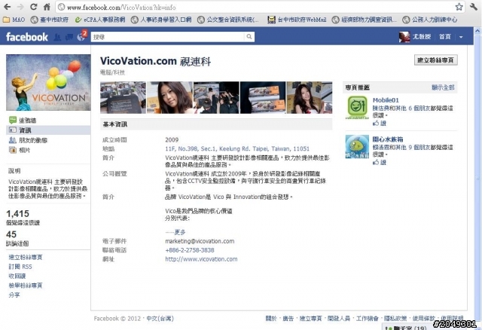Open the 開心水族箱 page name link

click(x=388, y=139)
